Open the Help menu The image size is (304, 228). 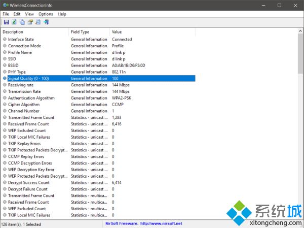point(62,14)
